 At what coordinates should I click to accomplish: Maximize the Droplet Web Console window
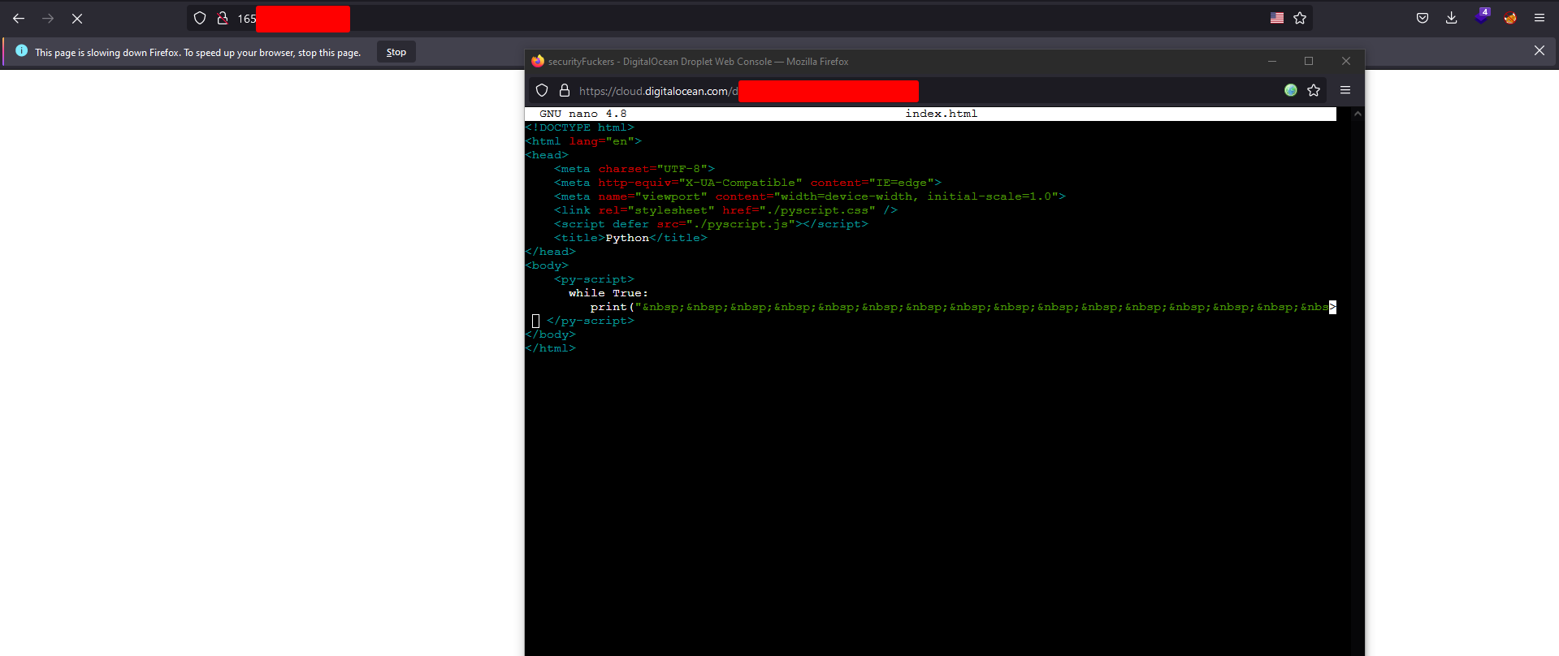[1309, 61]
